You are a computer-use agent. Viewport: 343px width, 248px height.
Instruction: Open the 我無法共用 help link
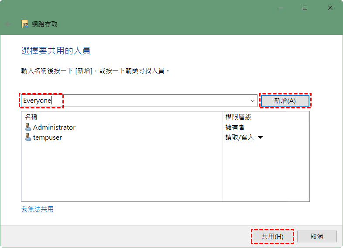pos(38,209)
